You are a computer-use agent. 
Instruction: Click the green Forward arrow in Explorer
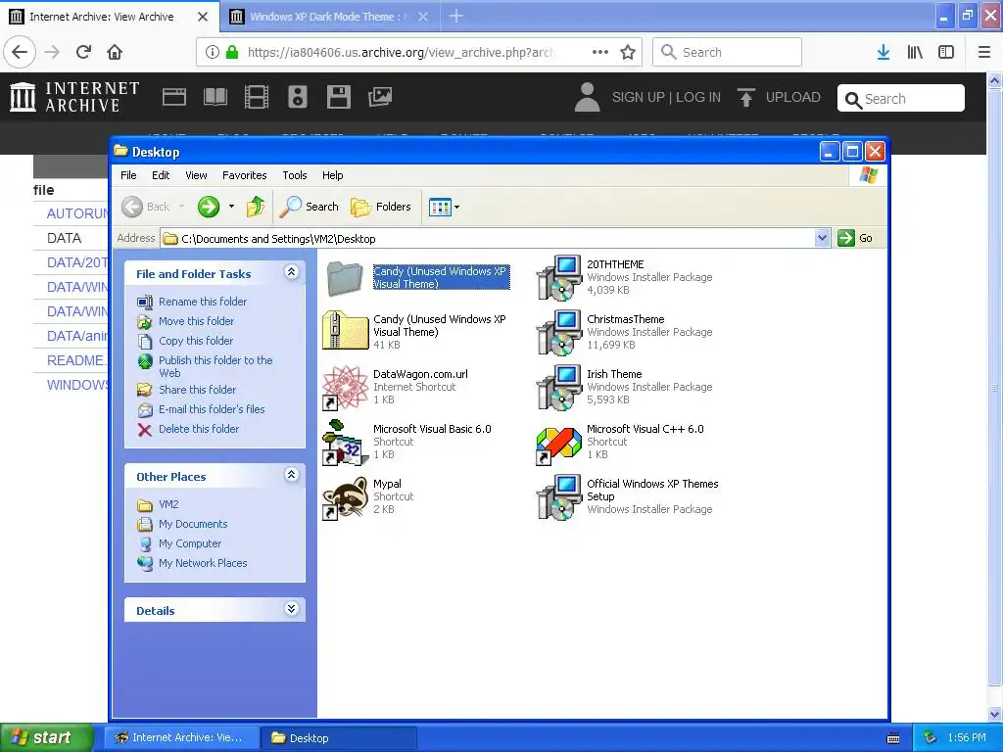209,207
